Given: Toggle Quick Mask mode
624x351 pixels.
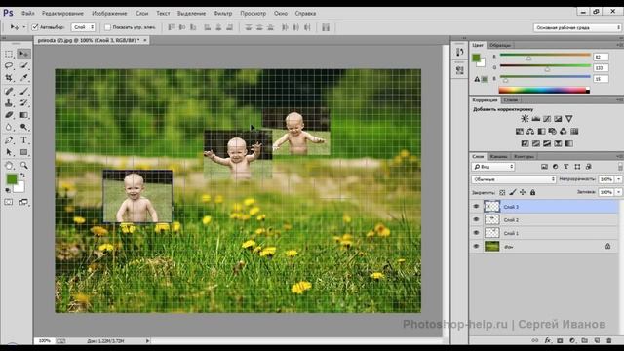Looking at the screenshot, I should click(x=9, y=202).
